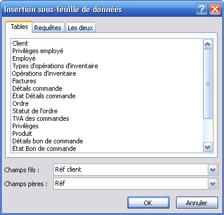Select Client in the table list
The image size is (224, 215).
click(x=20, y=43)
